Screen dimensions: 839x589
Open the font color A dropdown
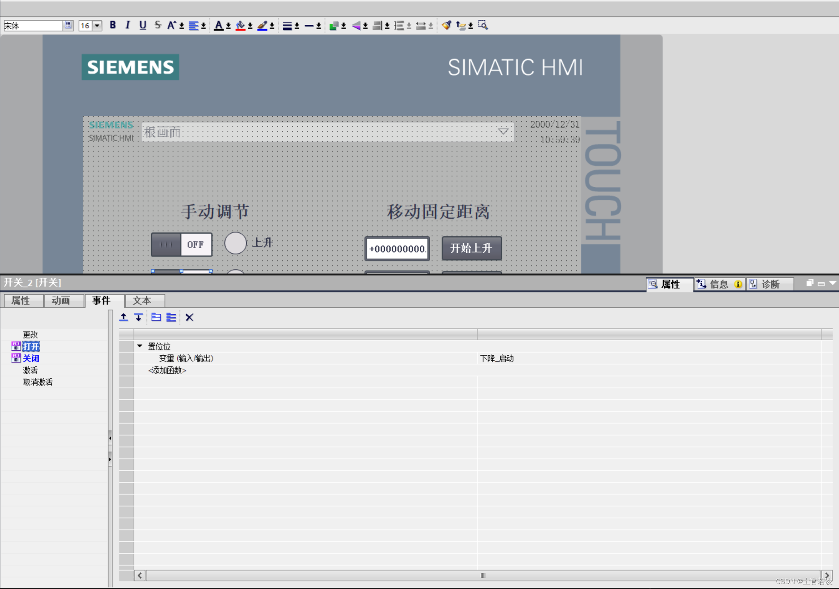coord(228,26)
